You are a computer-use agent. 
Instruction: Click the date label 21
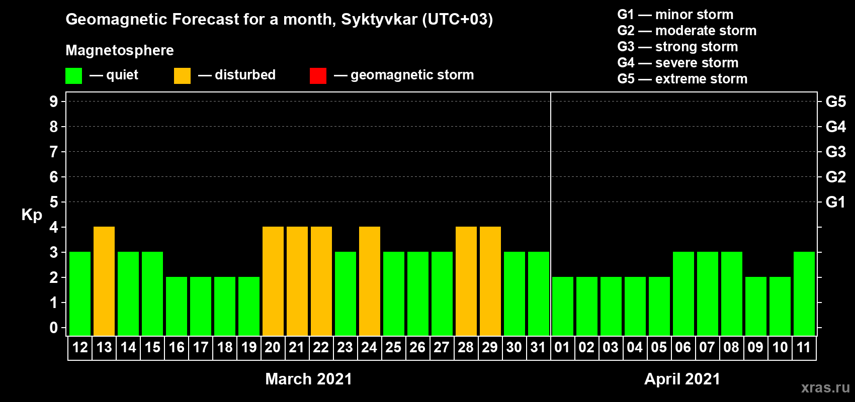tap(297, 347)
